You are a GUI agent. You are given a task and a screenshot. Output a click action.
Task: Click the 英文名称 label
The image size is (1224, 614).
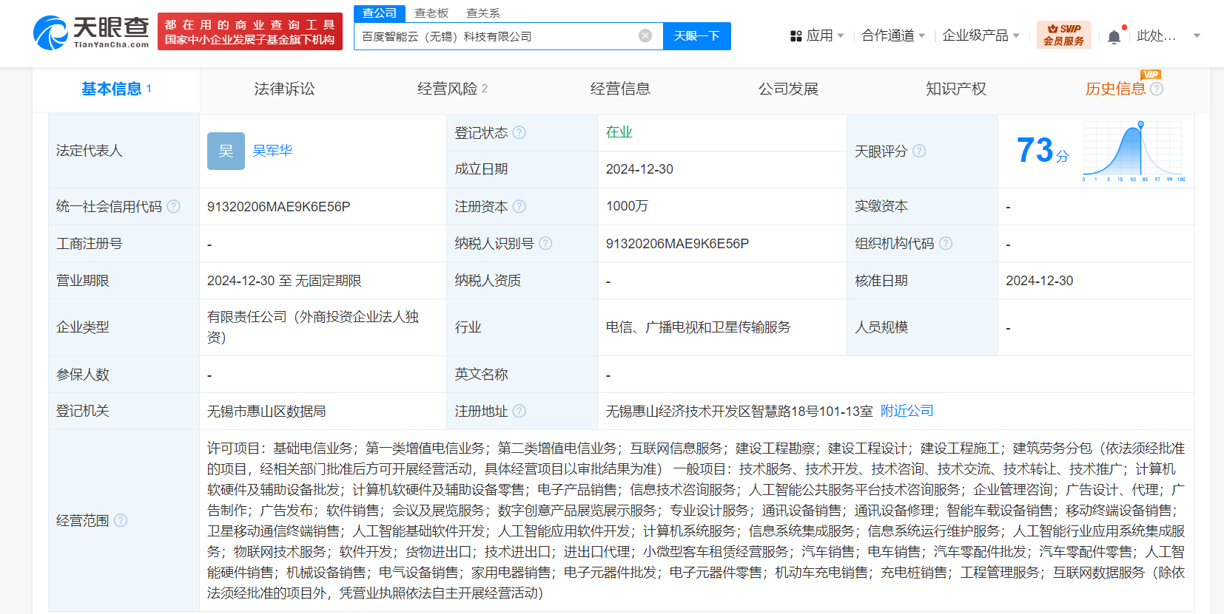pos(481,374)
